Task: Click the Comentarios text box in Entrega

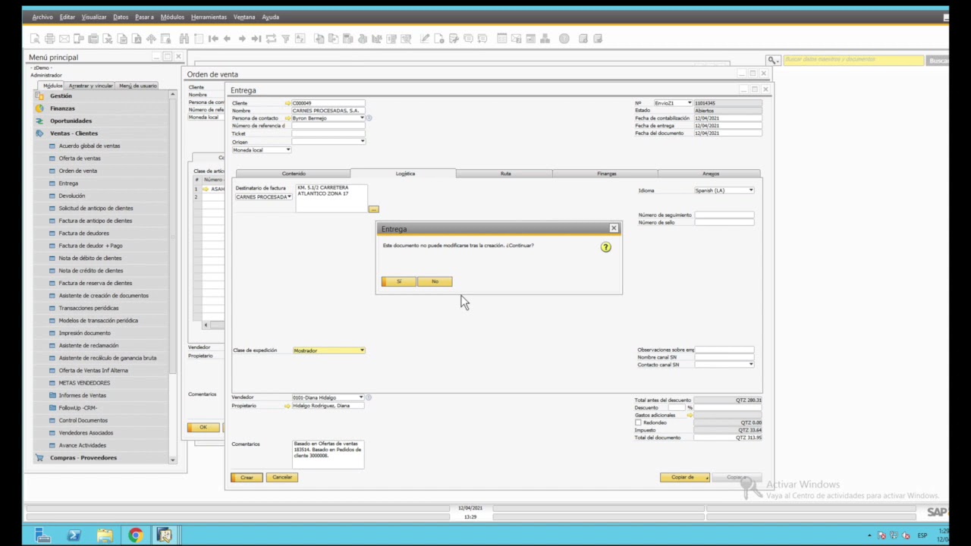Action: click(328, 453)
